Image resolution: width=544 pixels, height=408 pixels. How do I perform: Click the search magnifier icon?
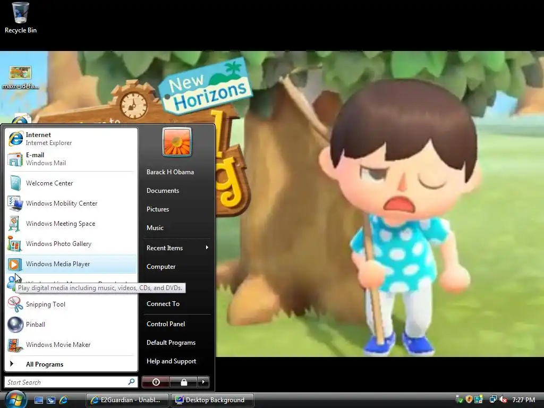132,382
